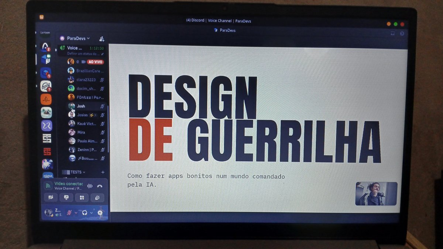Viewport: 443px width, 249px height.
Task: Unmute the microphone in user panel
Action: click(x=69, y=212)
